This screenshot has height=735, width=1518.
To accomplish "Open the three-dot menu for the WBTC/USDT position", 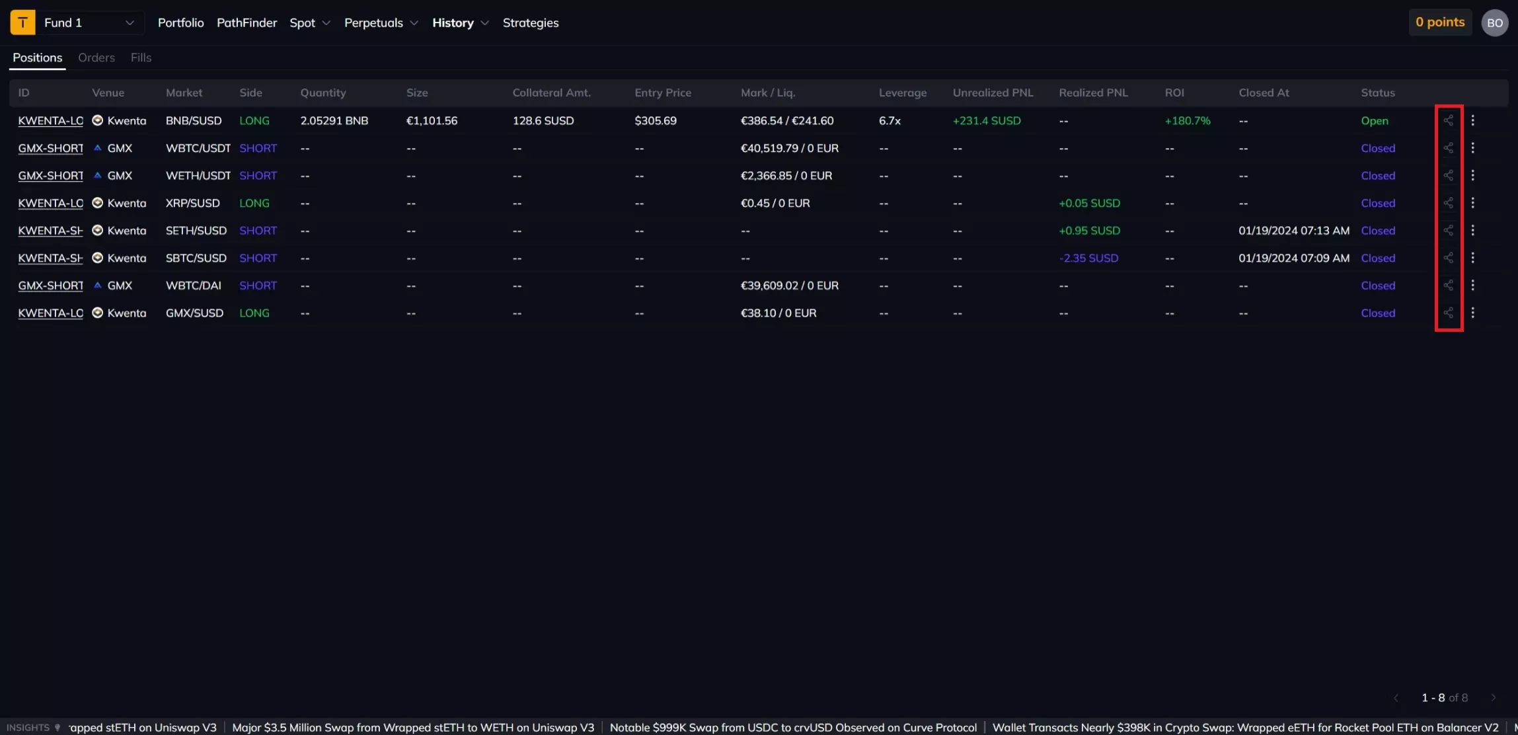I will pos(1472,148).
